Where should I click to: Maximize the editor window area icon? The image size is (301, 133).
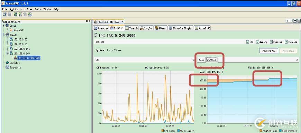coord(299,21)
